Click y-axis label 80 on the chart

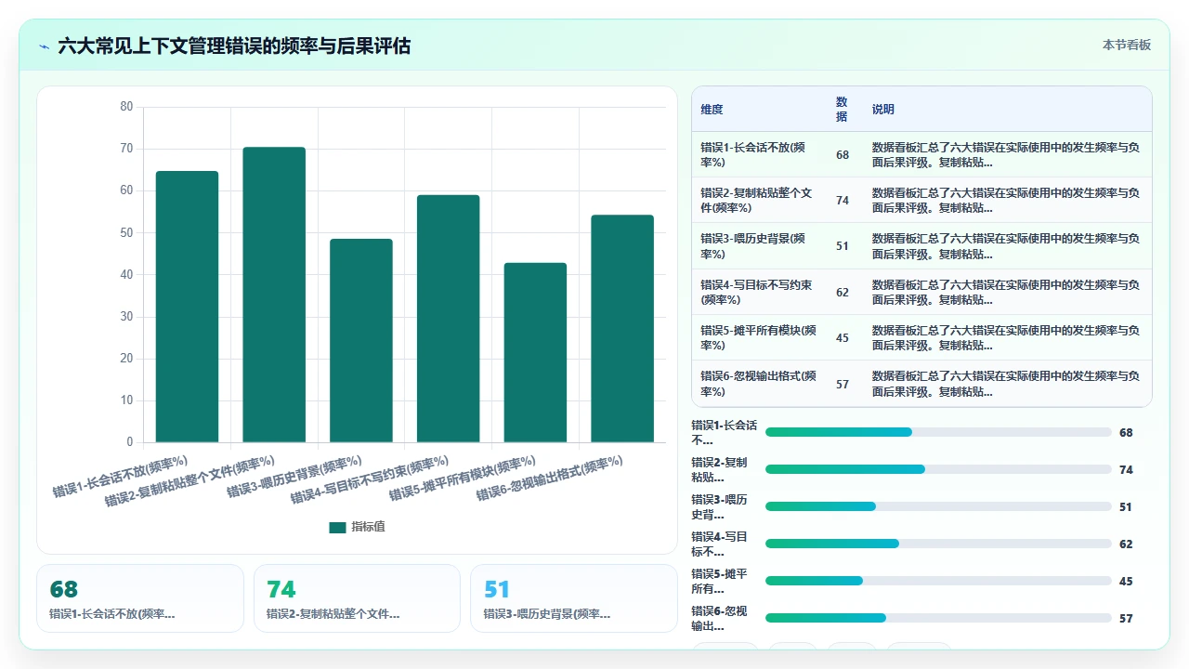pyautogui.click(x=126, y=107)
